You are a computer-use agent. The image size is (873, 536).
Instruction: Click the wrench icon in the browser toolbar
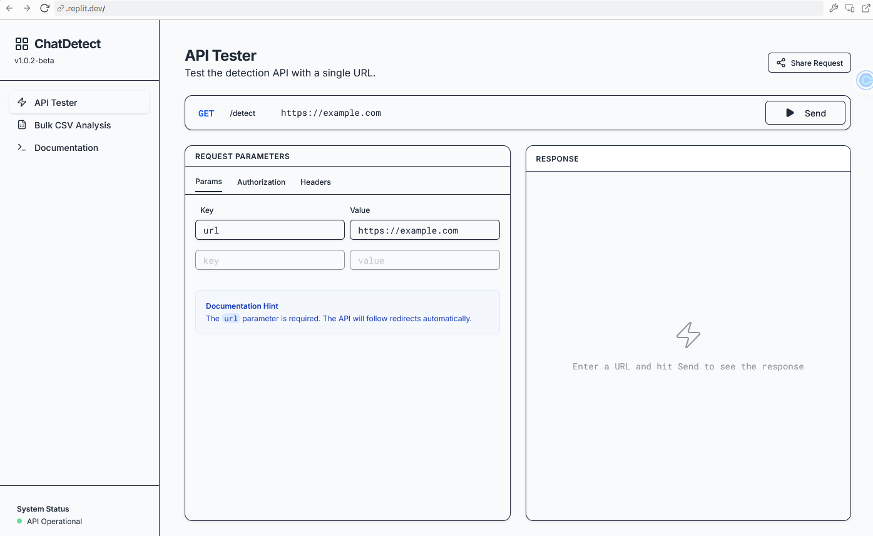tap(834, 8)
